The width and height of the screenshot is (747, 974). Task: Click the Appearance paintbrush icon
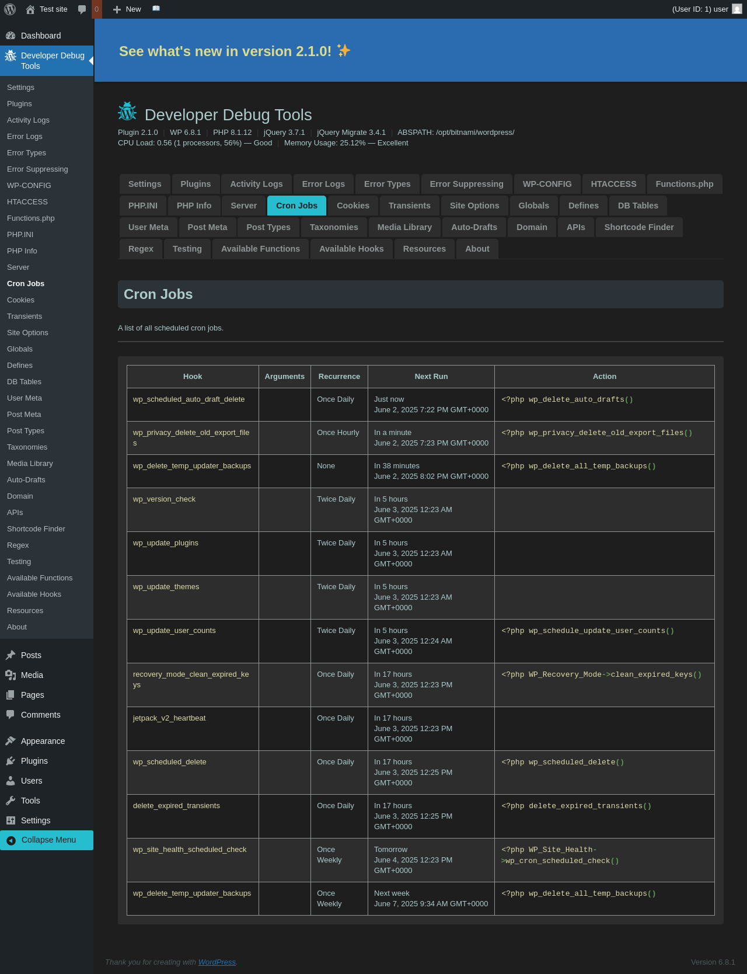point(11,741)
